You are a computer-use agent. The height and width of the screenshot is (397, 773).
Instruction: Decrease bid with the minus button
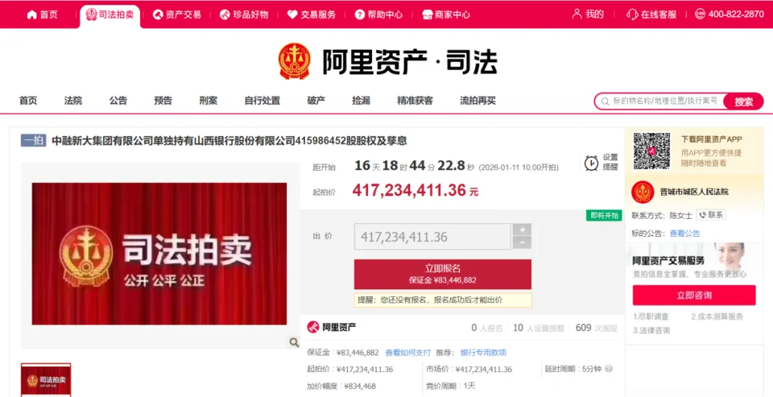522,242
